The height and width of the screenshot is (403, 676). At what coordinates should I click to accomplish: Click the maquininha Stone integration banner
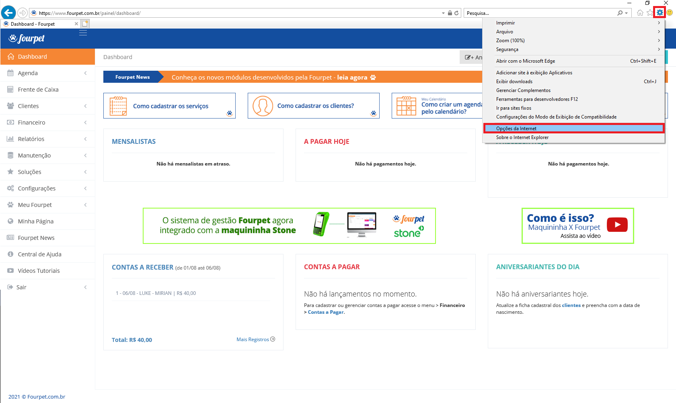[x=289, y=226]
